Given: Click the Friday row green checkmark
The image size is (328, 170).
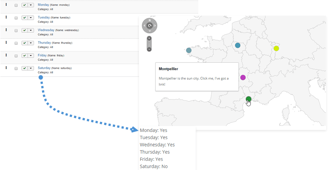Looking at the screenshot, I should pyautogui.click(x=24, y=55).
